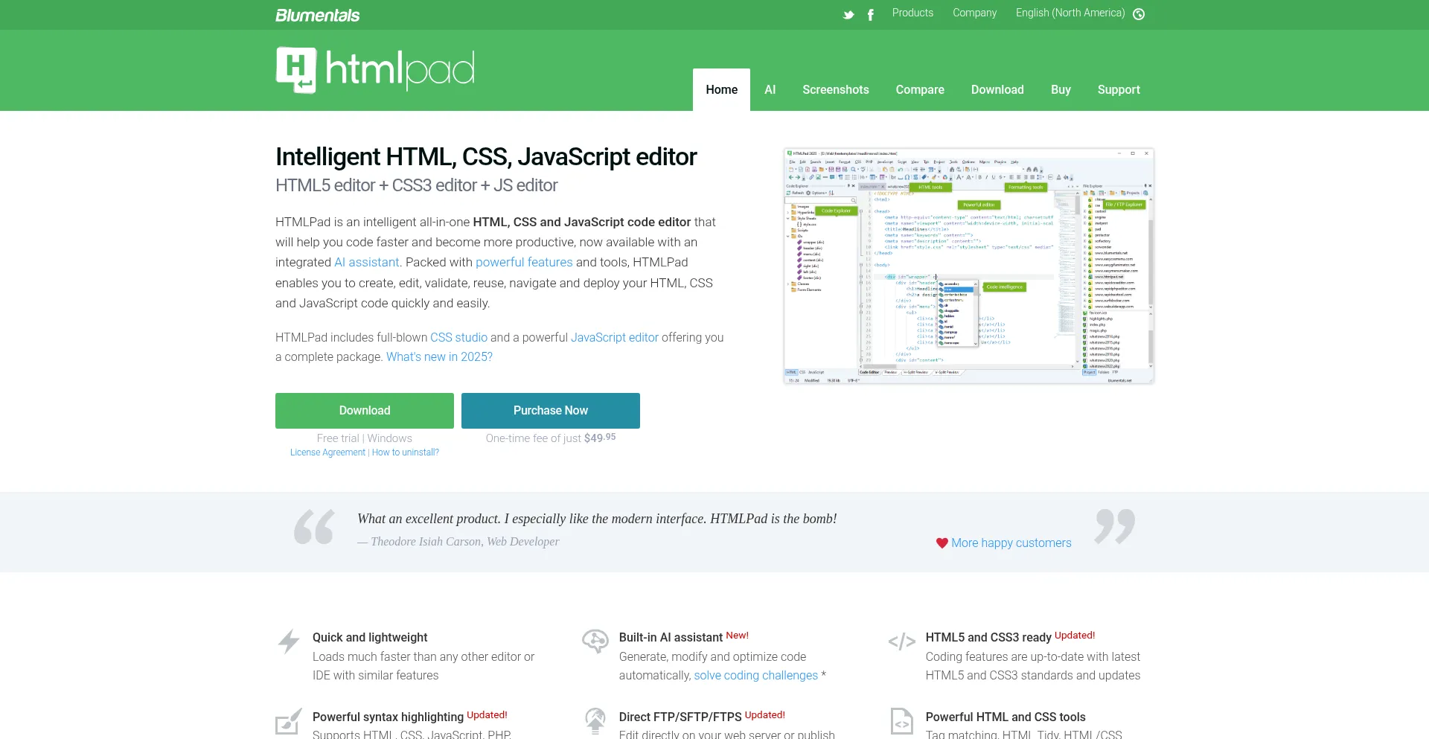This screenshot has height=739, width=1429.
Task: Click the Blumentals brand logo
Action: [318, 15]
